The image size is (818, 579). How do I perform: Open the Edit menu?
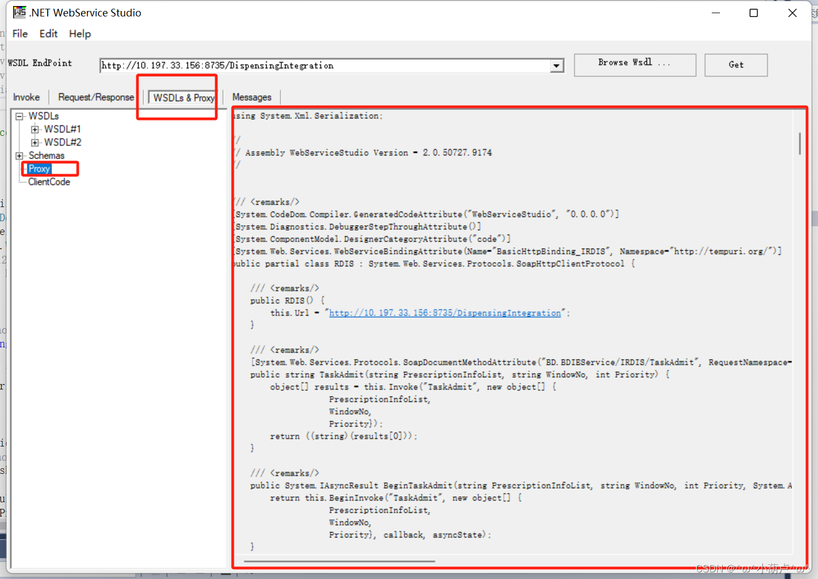tap(48, 33)
